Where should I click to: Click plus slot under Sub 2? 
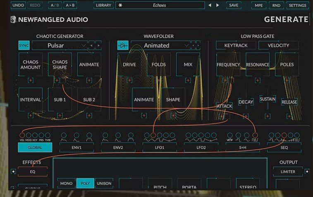(x=89, y=116)
